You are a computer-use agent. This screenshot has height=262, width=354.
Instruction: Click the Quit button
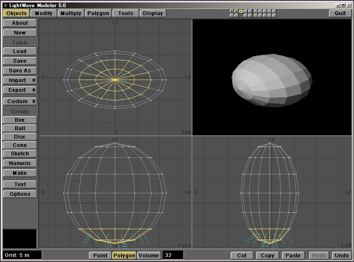coord(340,13)
